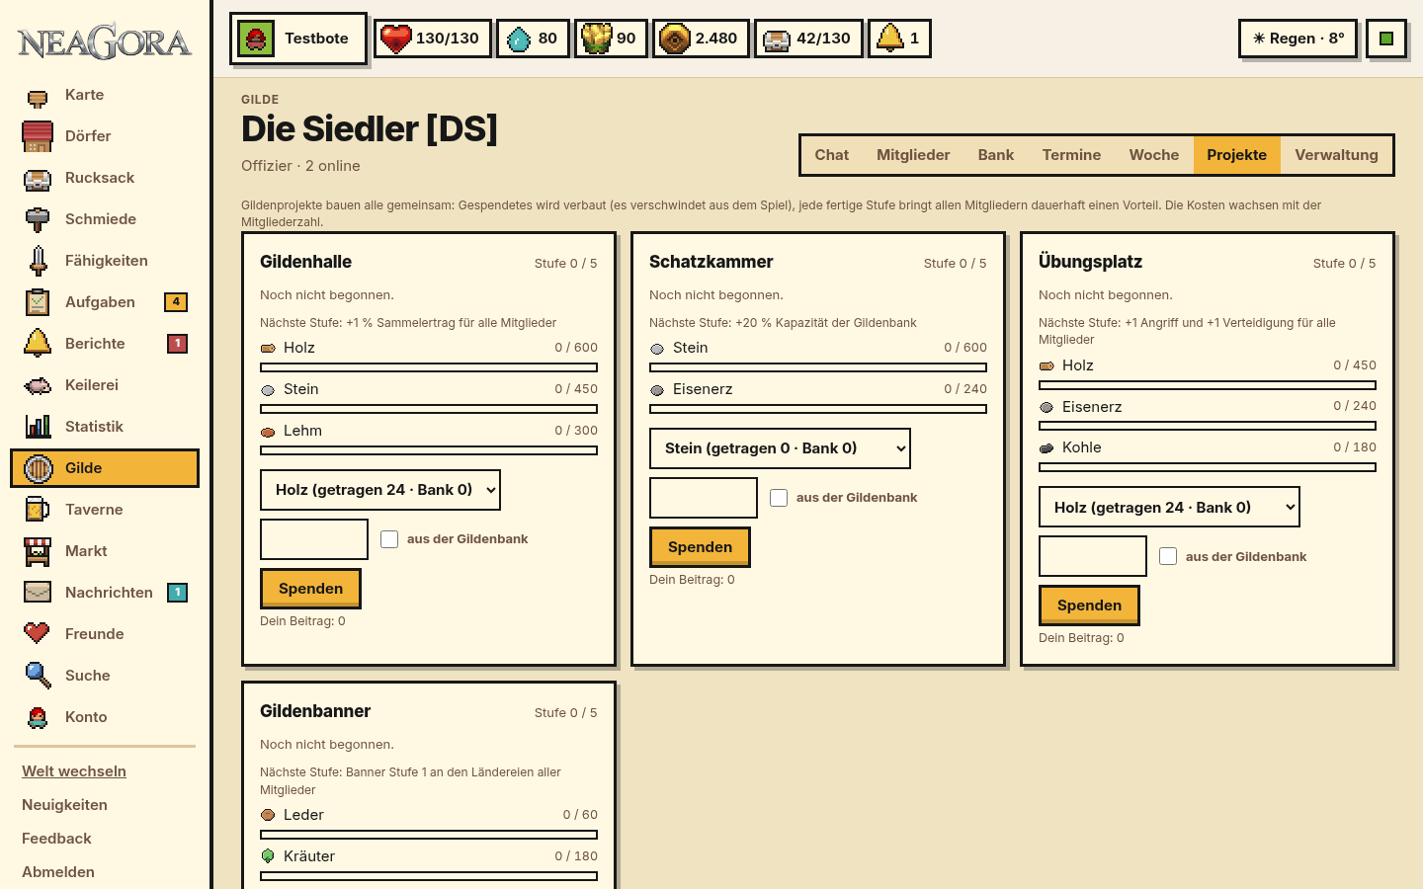The height and width of the screenshot is (889, 1423).
Task: Click Spenden in the Übungsplatz card
Action: coord(1089,606)
